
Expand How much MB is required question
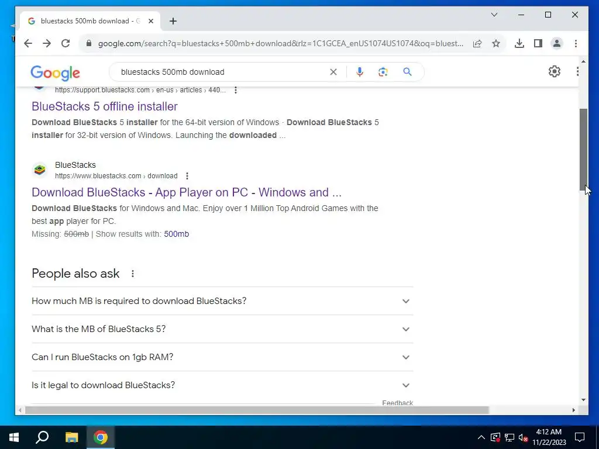coord(222,301)
